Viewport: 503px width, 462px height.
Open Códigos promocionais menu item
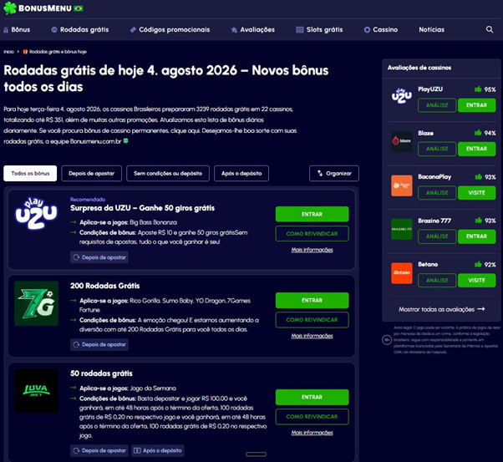click(x=170, y=29)
